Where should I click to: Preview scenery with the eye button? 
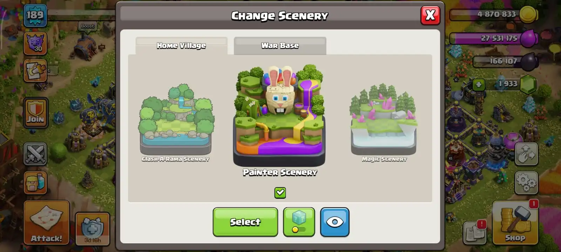(334, 222)
